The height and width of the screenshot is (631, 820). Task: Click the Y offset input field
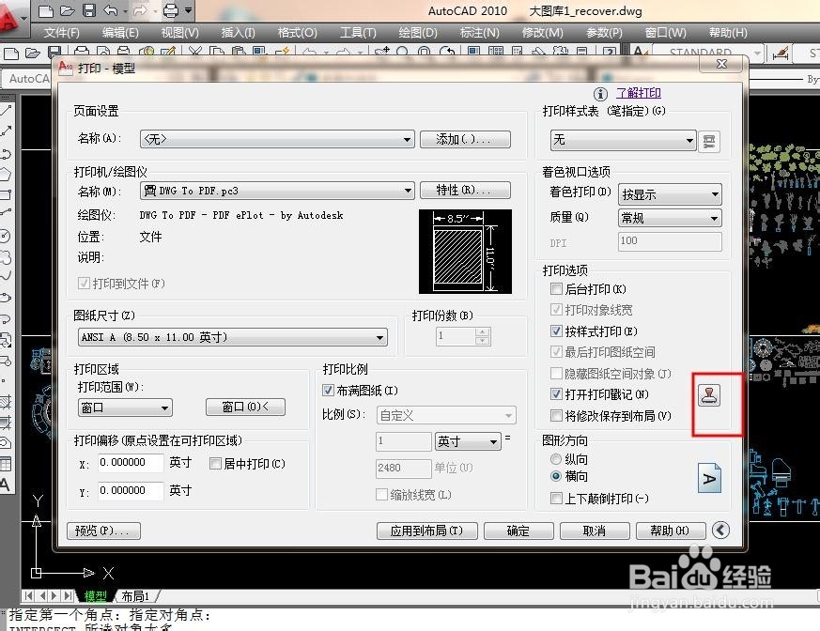pos(131,491)
